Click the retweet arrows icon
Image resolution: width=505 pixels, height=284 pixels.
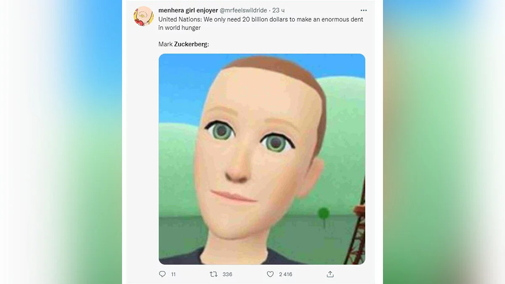point(214,274)
